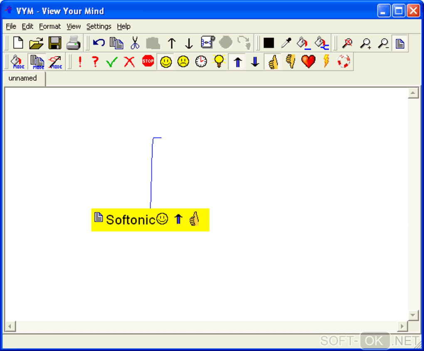The height and width of the screenshot is (351, 424).
Task: Toggle the note editor window icon
Action: [x=400, y=43]
